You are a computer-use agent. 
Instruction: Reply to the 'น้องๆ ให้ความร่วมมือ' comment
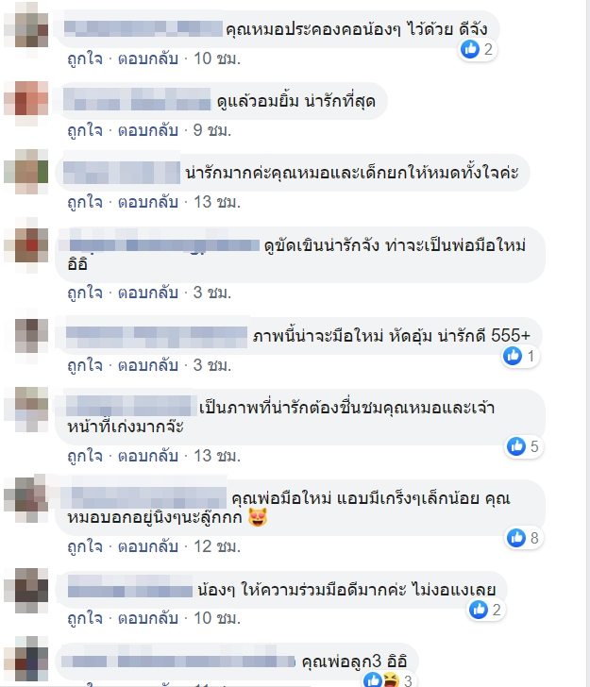click(x=148, y=618)
